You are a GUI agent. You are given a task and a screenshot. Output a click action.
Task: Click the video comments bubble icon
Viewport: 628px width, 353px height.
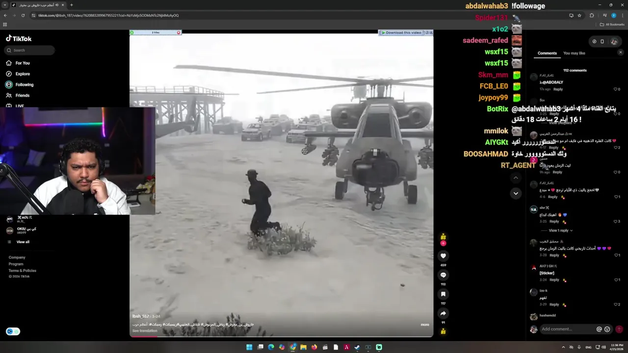point(443,275)
